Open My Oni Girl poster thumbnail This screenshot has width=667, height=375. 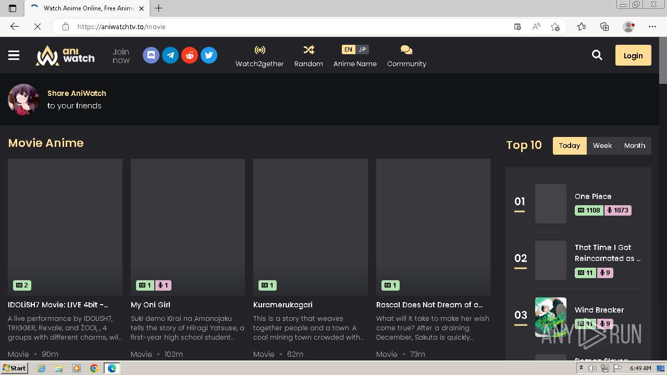pyautogui.click(x=188, y=227)
